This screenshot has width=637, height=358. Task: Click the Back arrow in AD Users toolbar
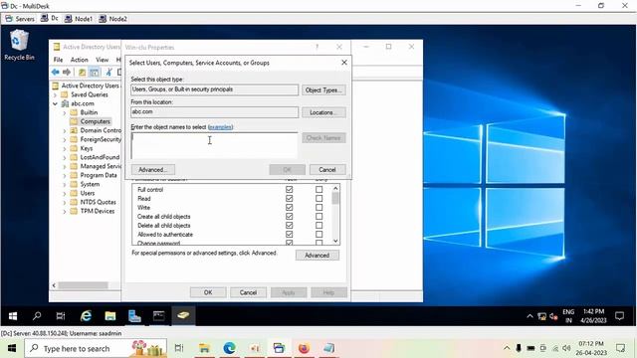click(56, 73)
